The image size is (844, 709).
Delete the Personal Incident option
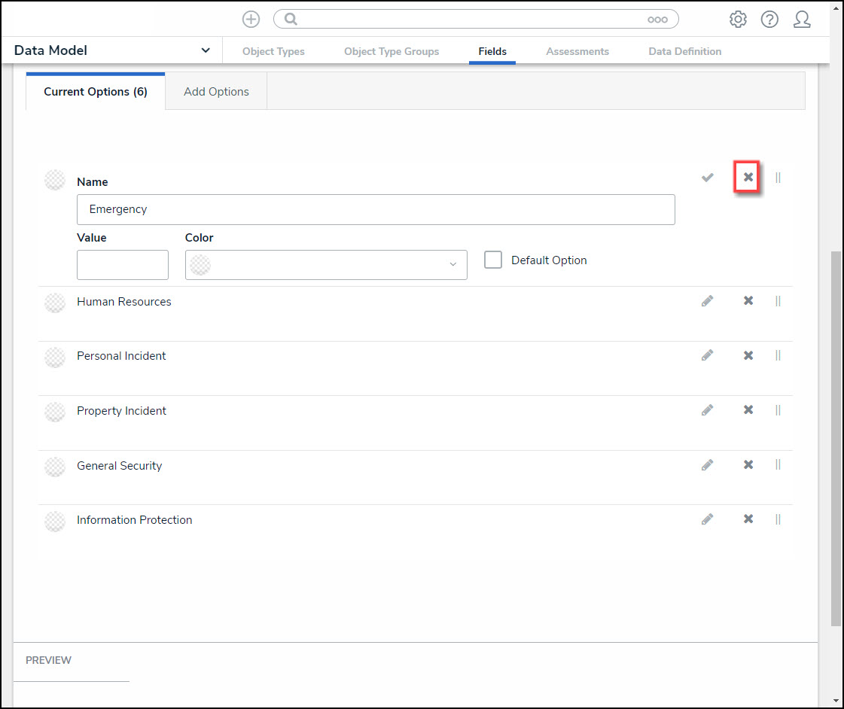[x=748, y=355]
